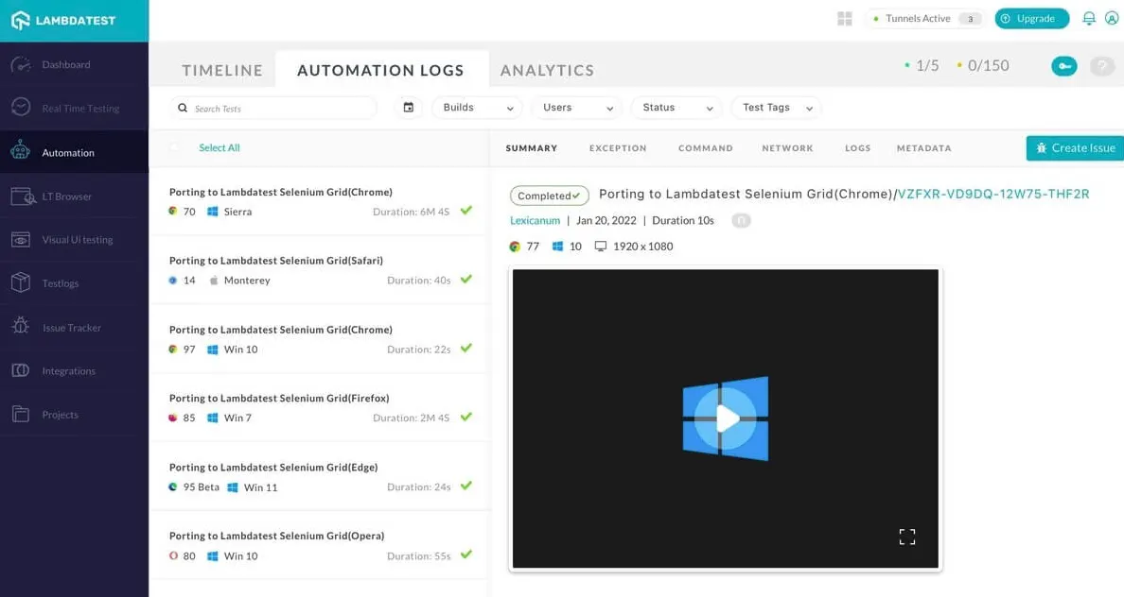Viewport: 1124px width, 597px height.
Task: Open the user profile icon
Action: click(1112, 19)
